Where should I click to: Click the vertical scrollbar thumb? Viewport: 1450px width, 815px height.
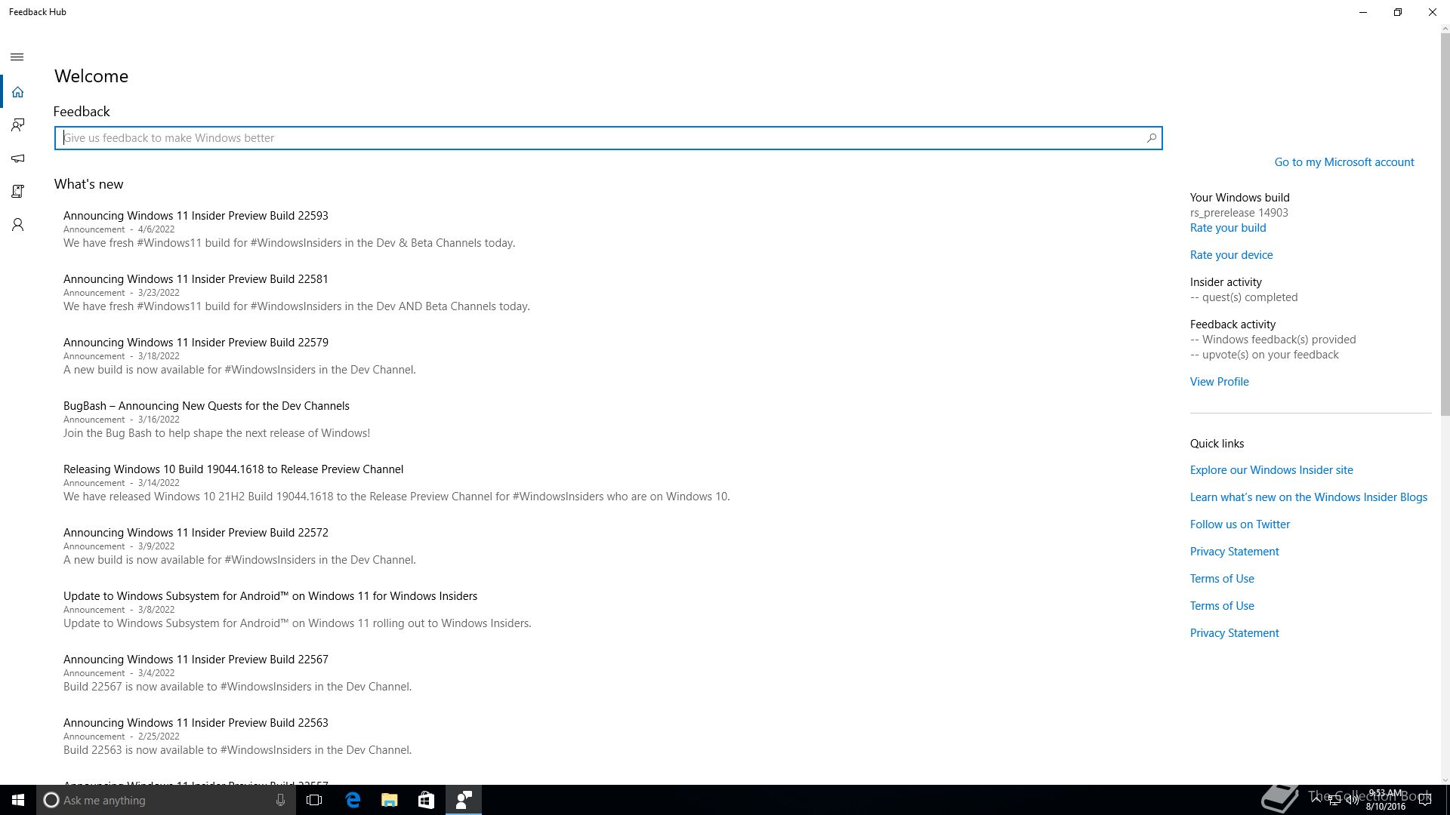(1445, 225)
